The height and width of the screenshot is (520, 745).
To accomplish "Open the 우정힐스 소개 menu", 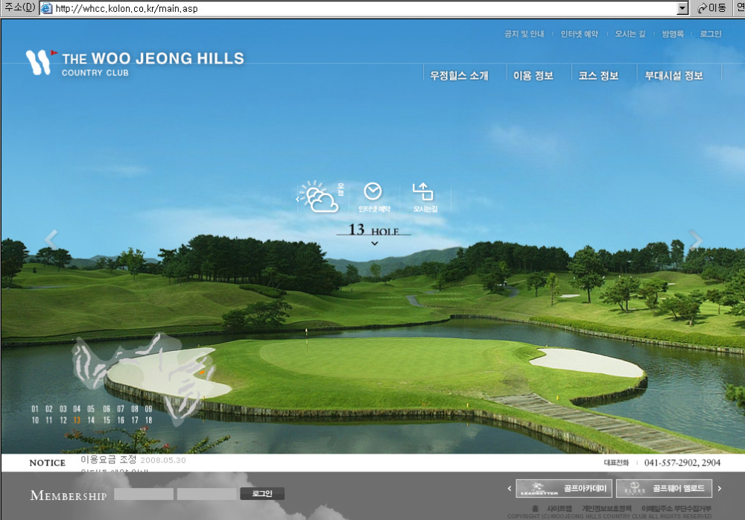I will point(459,75).
